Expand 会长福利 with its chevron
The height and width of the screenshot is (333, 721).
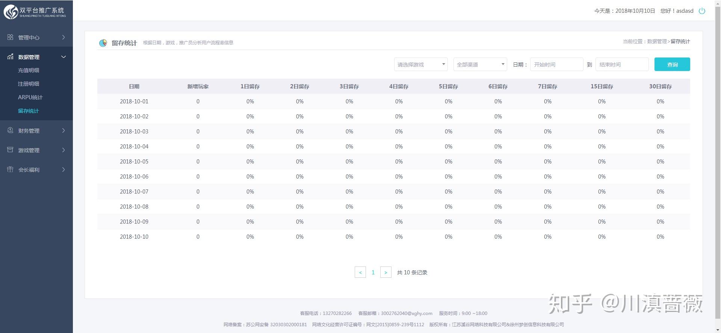pyautogui.click(x=63, y=170)
